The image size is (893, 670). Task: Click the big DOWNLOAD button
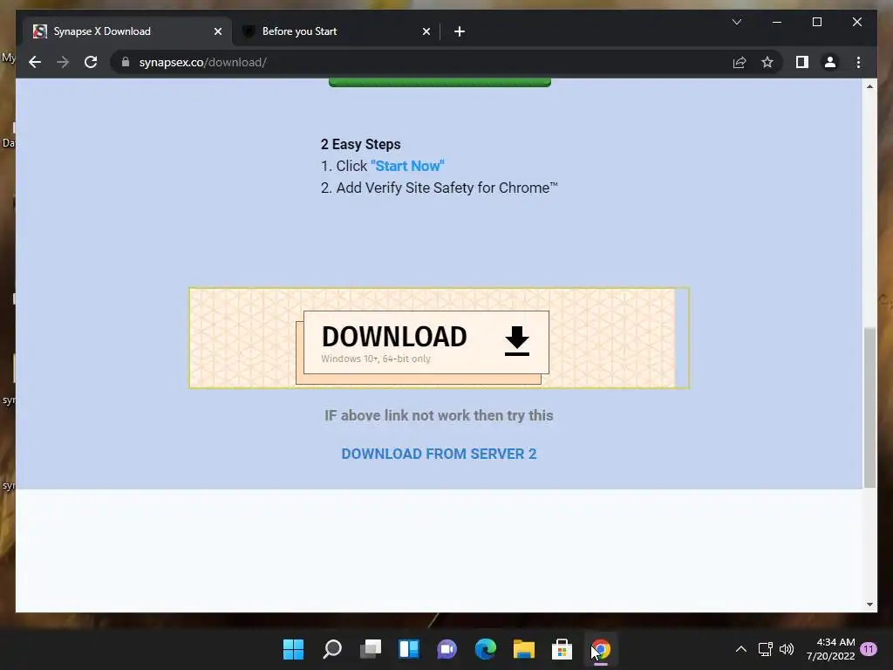pyautogui.click(x=426, y=342)
